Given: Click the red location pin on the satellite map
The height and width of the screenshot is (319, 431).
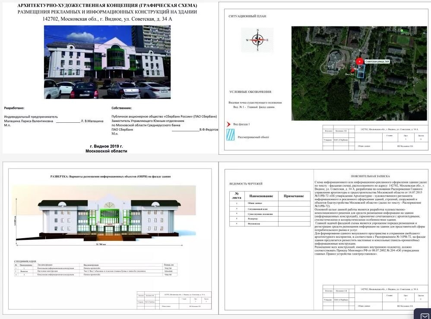Looking at the screenshot, I should pos(359,62).
